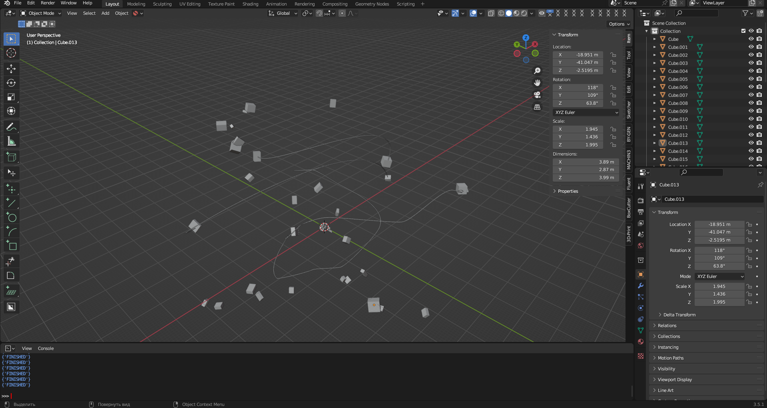Expand the Cube.007 tree item

pos(655,95)
